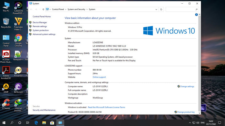
Task: Open the recent locations dropdown arrow
Action: pos(40,9)
